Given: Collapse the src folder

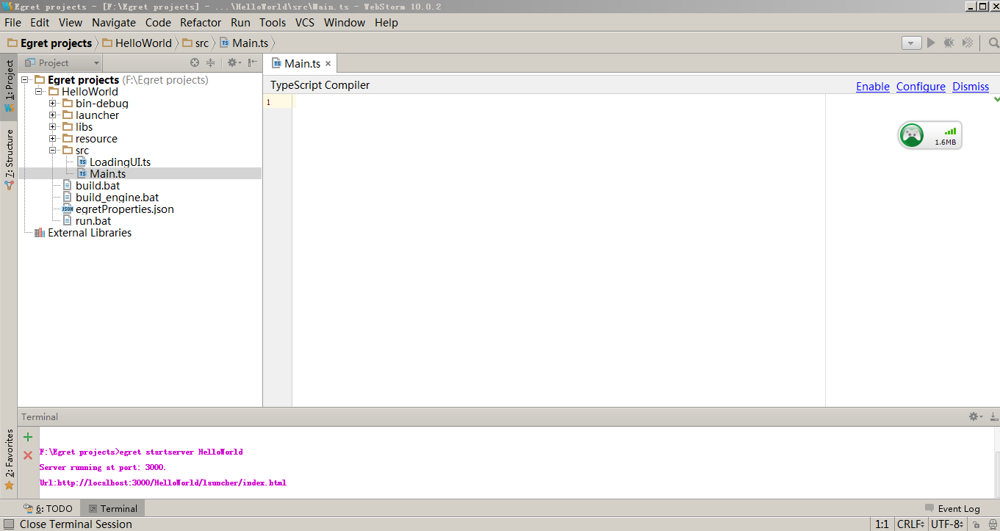Looking at the screenshot, I should tap(53, 151).
